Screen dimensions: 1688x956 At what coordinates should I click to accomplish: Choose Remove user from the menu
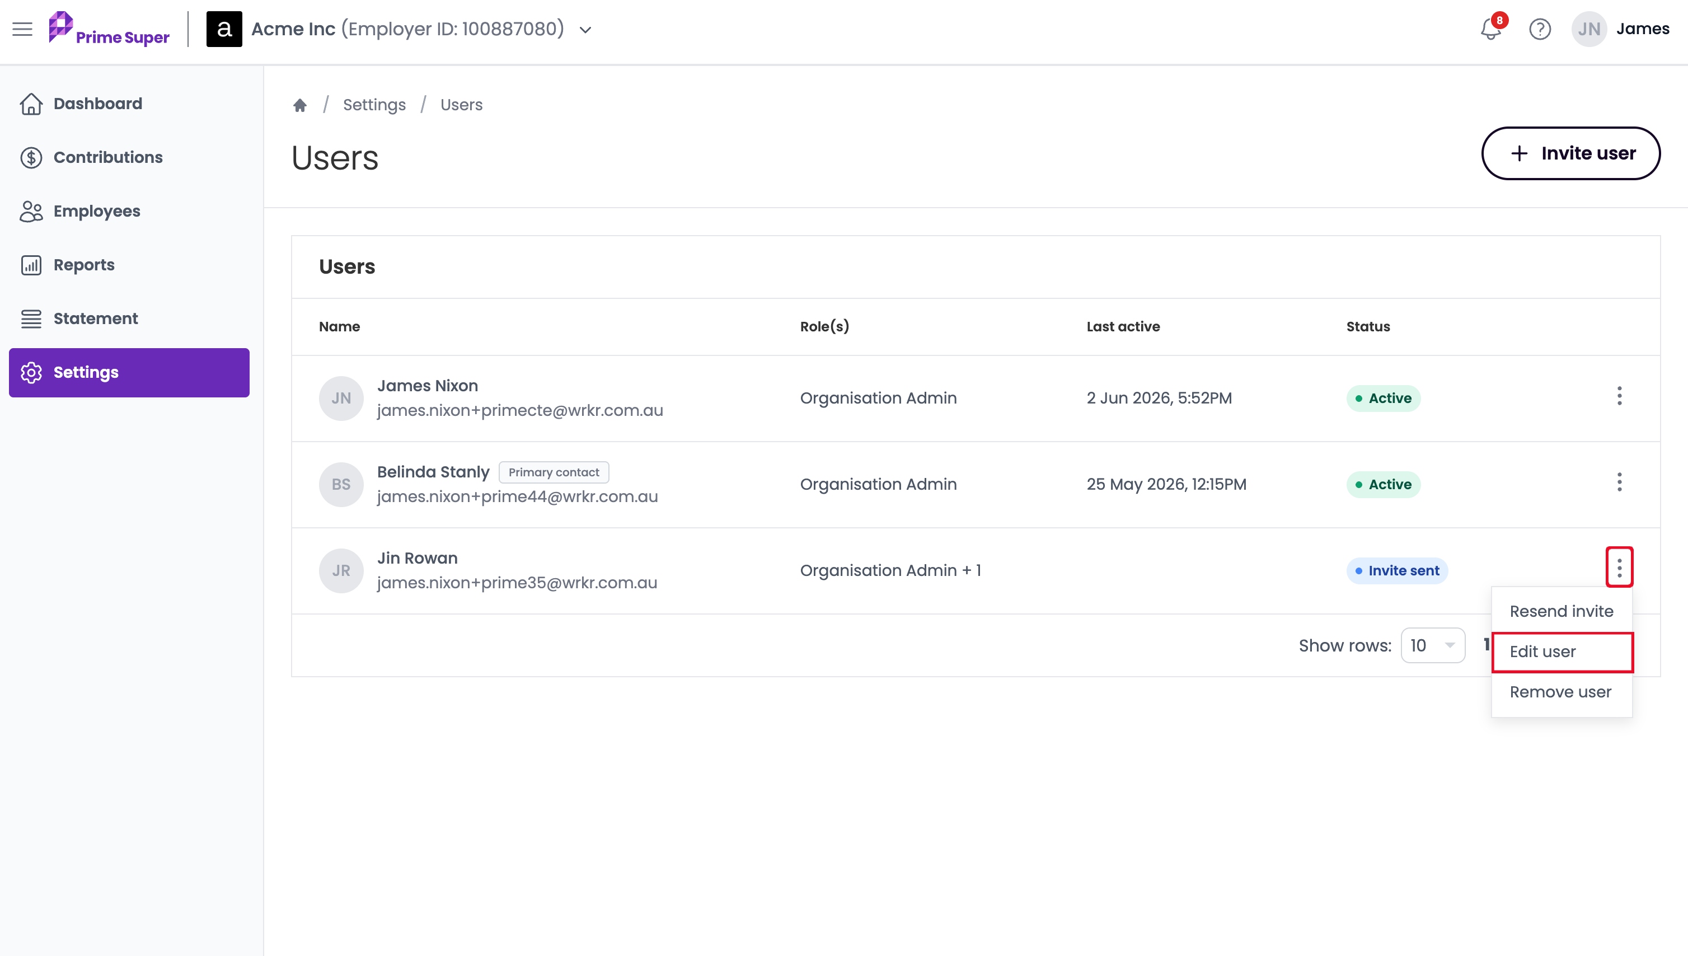coord(1562,692)
